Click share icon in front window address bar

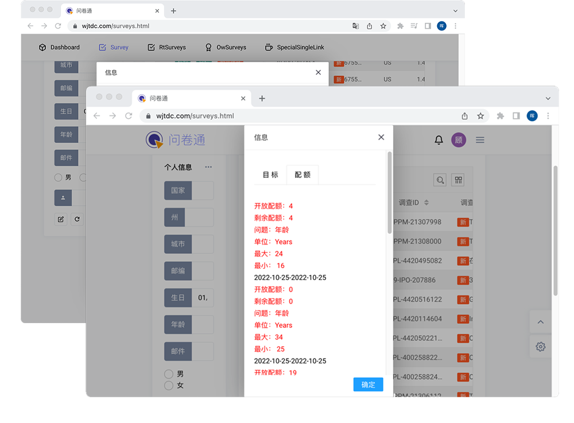464,116
